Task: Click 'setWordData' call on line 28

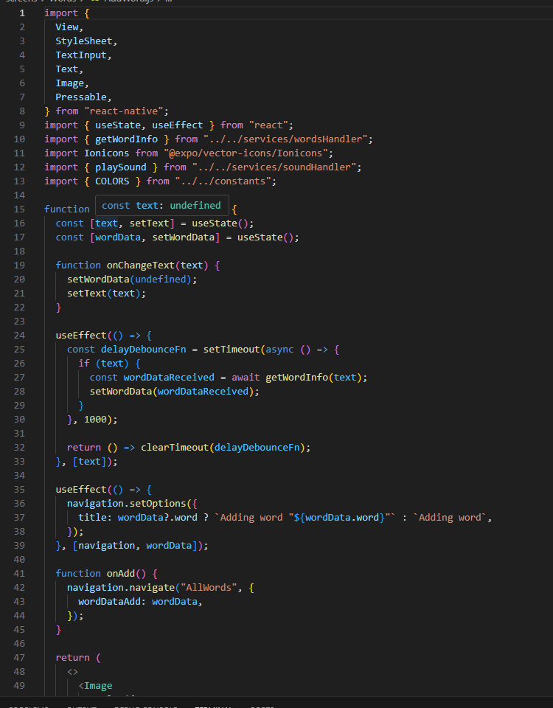Action: 120,391
